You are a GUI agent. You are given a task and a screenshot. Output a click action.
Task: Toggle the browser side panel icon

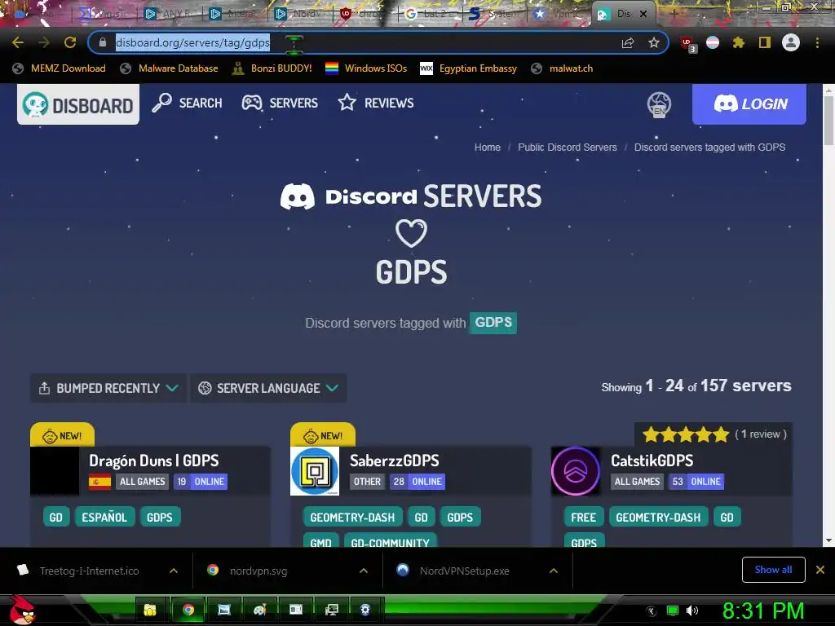tap(765, 42)
